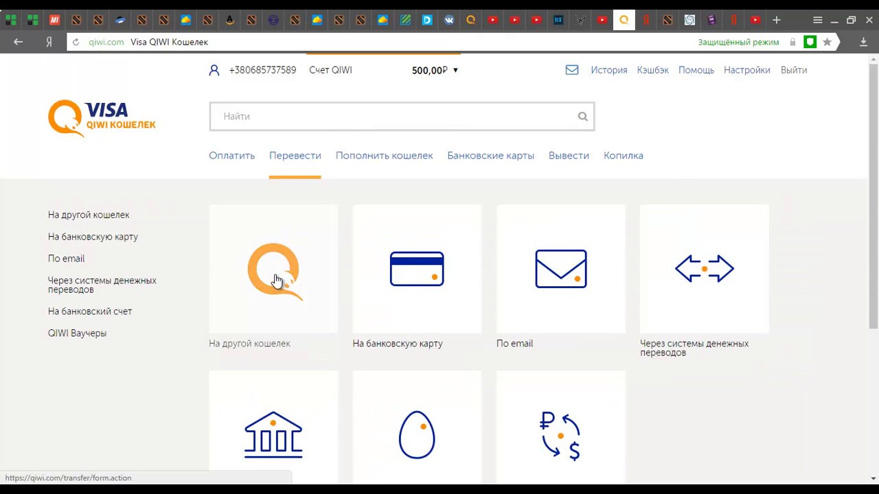Reload the page with refresh icon
This screenshot has width=879, height=494.
(76, 42)
